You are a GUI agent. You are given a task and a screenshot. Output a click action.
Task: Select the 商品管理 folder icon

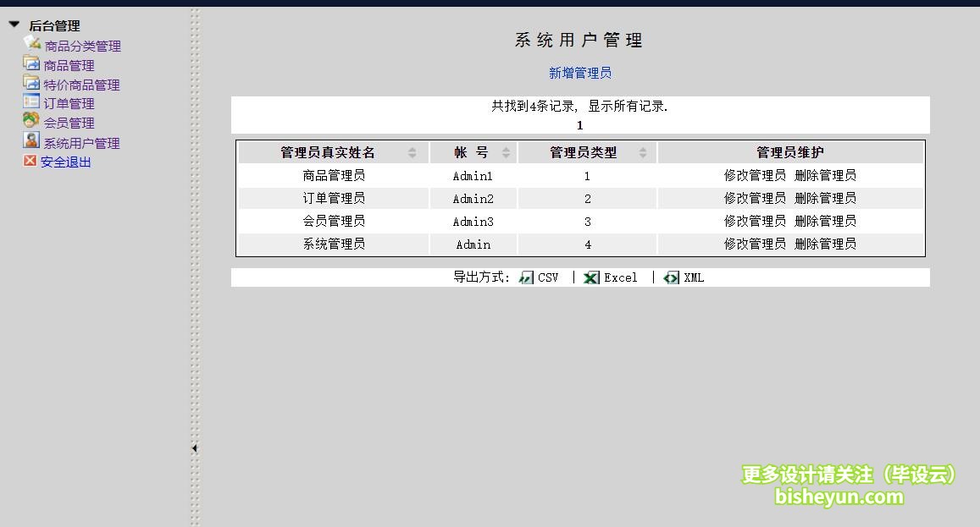[31, 63]
